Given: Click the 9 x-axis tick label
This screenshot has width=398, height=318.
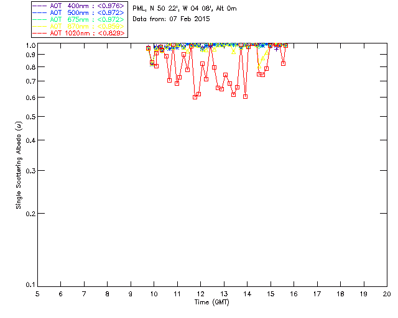Looking at the screenshot, I should point(131,294).
